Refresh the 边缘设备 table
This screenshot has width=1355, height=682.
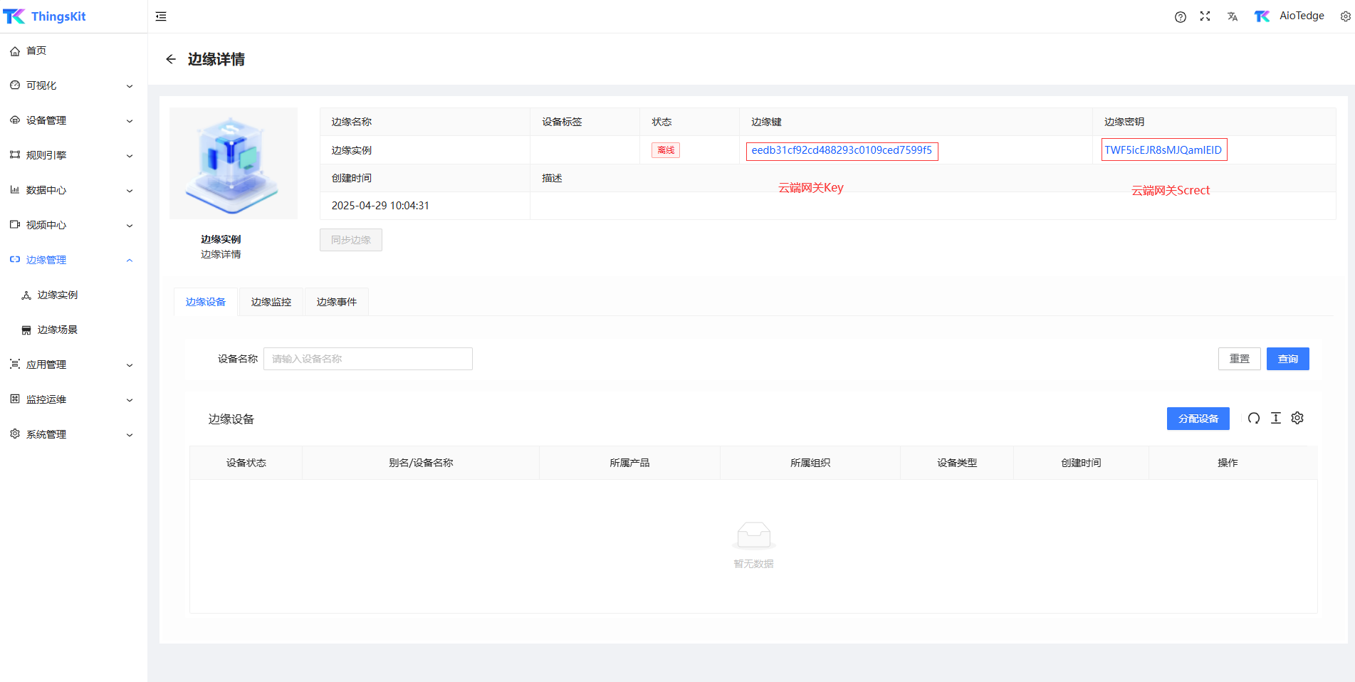click(x=1253, y=419)
